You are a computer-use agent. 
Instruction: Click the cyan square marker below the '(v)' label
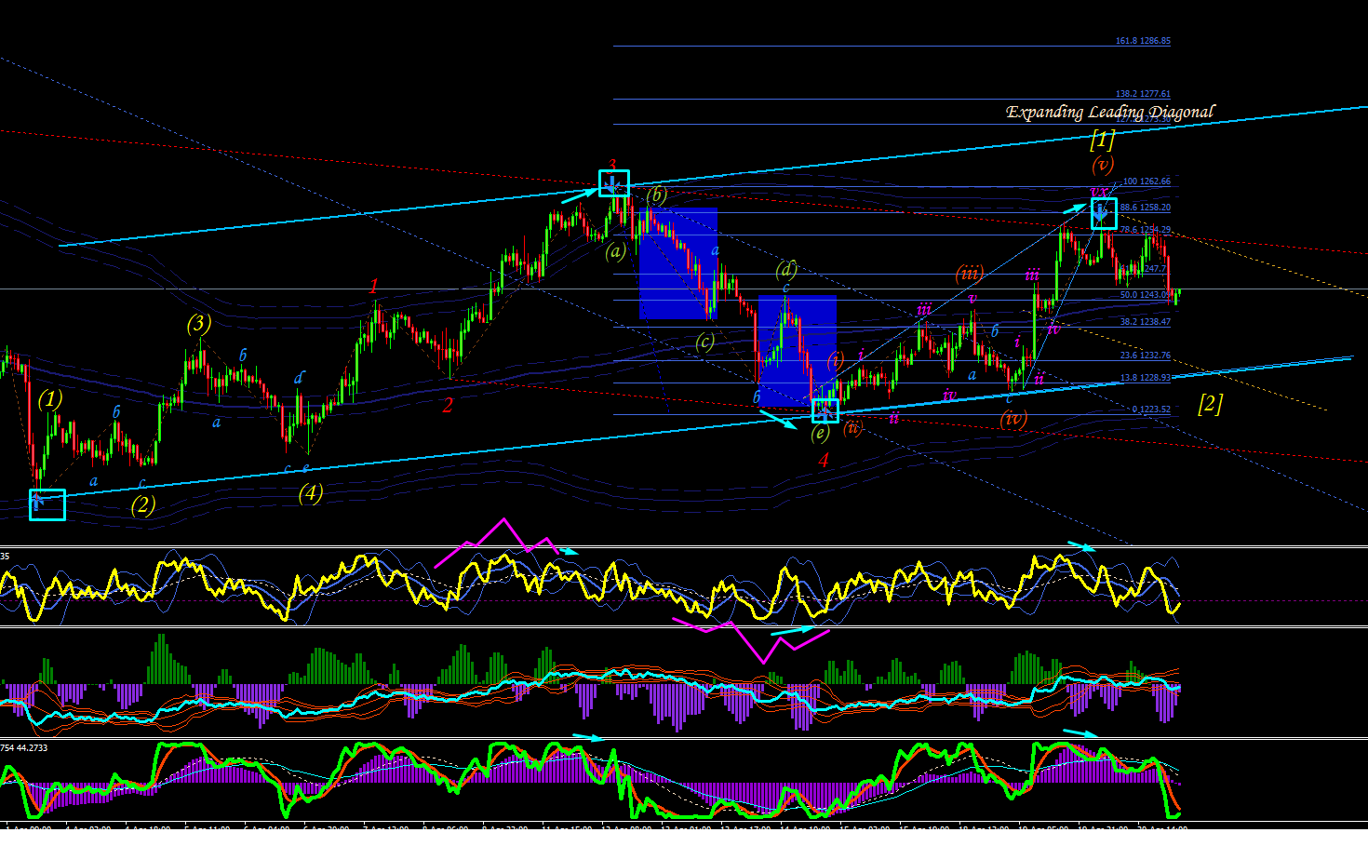[x=1103, y=214]
